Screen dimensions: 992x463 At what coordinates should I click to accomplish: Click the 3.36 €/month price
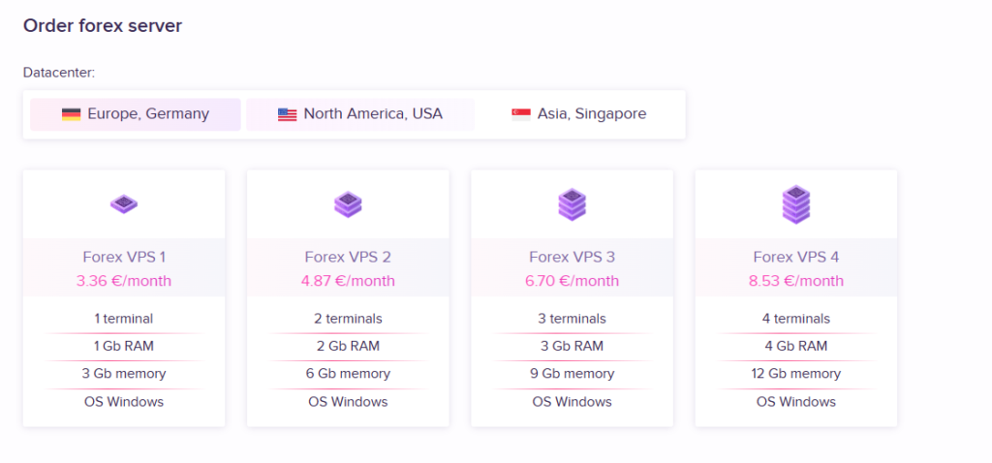tap(124, 281)
